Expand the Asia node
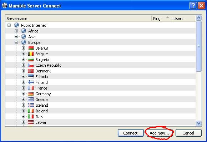Screen dimensions: 207x142 click(x=16, y=36)
